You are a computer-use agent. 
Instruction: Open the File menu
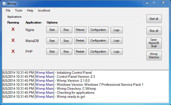[x=8, y=10]
